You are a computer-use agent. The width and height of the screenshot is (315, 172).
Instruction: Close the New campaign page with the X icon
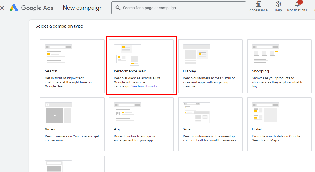click(x=2, y=8)
